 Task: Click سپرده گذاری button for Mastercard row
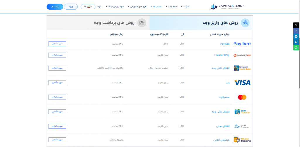pos(57,97)
